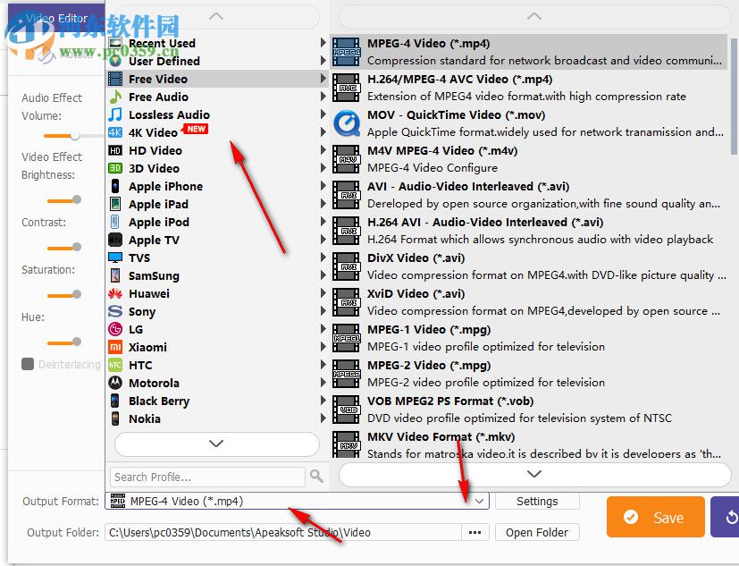Click the Lossless Audio note icon

pos(116,114)
